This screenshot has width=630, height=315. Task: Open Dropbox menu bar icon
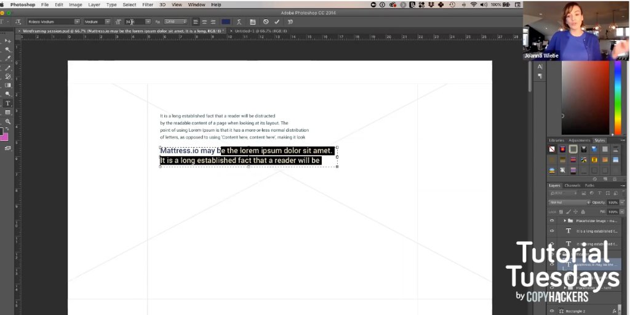[x=431, y=5]
